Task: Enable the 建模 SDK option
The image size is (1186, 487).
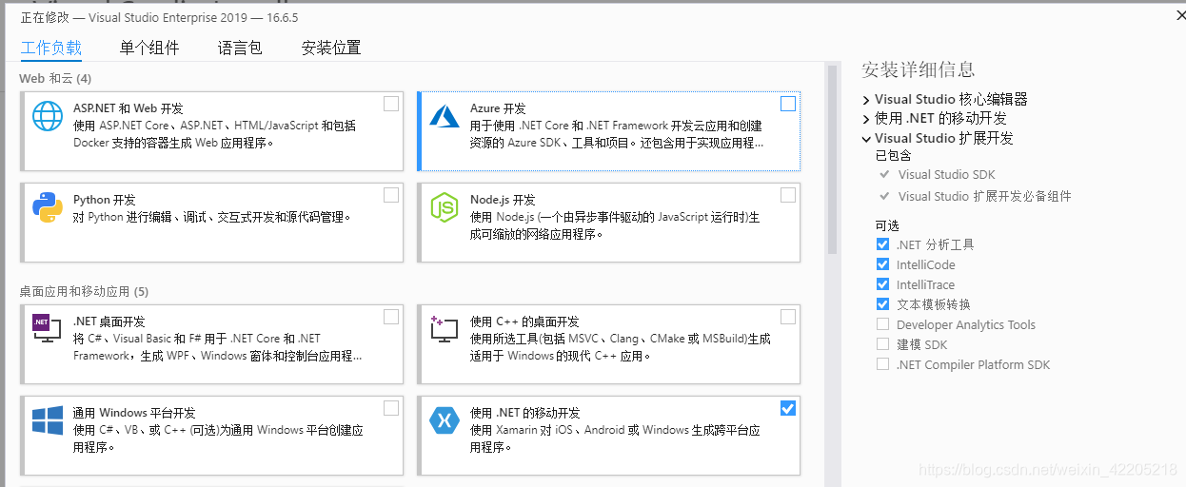Action: [x=882, y=344]
